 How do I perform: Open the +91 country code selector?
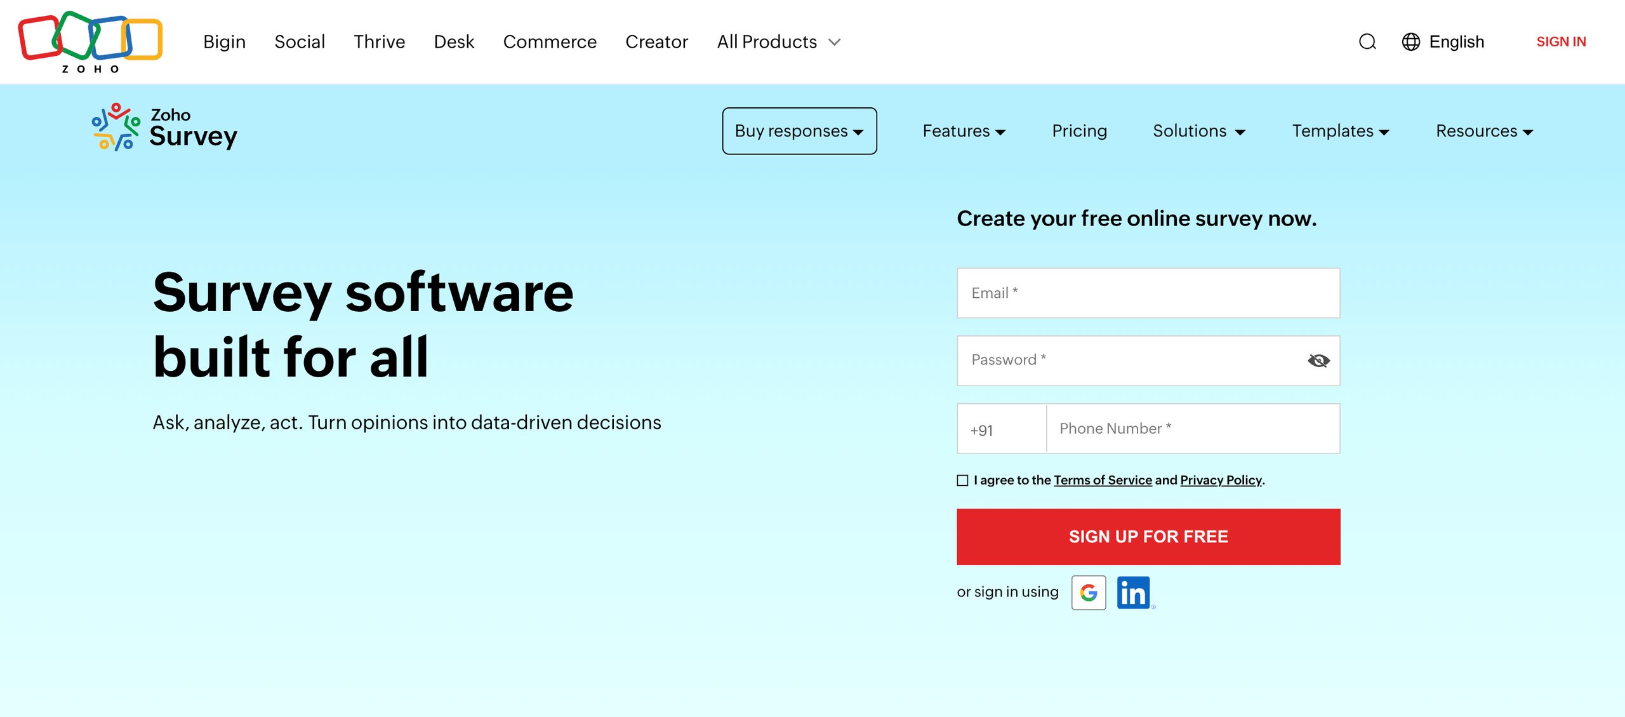pyautogui.click(x=1002, y=429)
